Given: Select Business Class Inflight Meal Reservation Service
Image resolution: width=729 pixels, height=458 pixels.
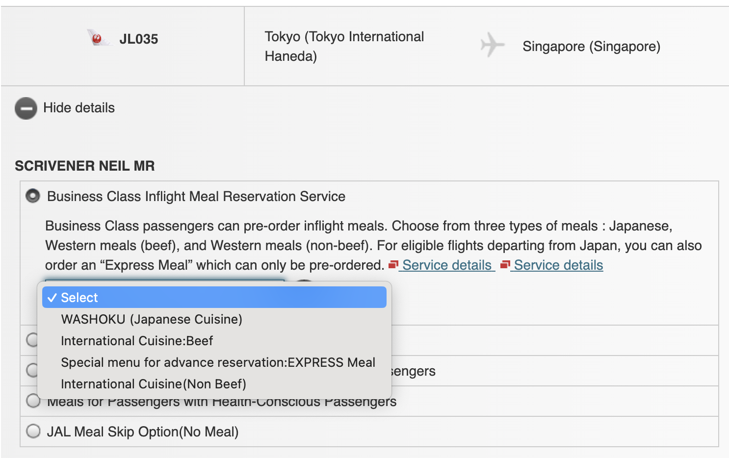Looking at the screenshot, I should 32,196.
